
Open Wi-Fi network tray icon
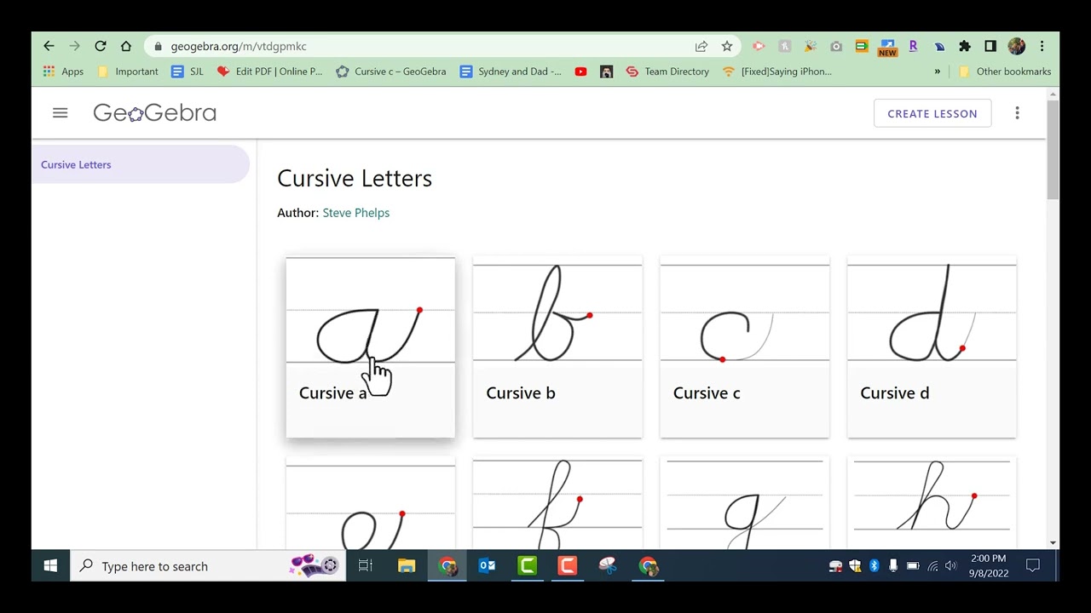[x=932, y=566]
